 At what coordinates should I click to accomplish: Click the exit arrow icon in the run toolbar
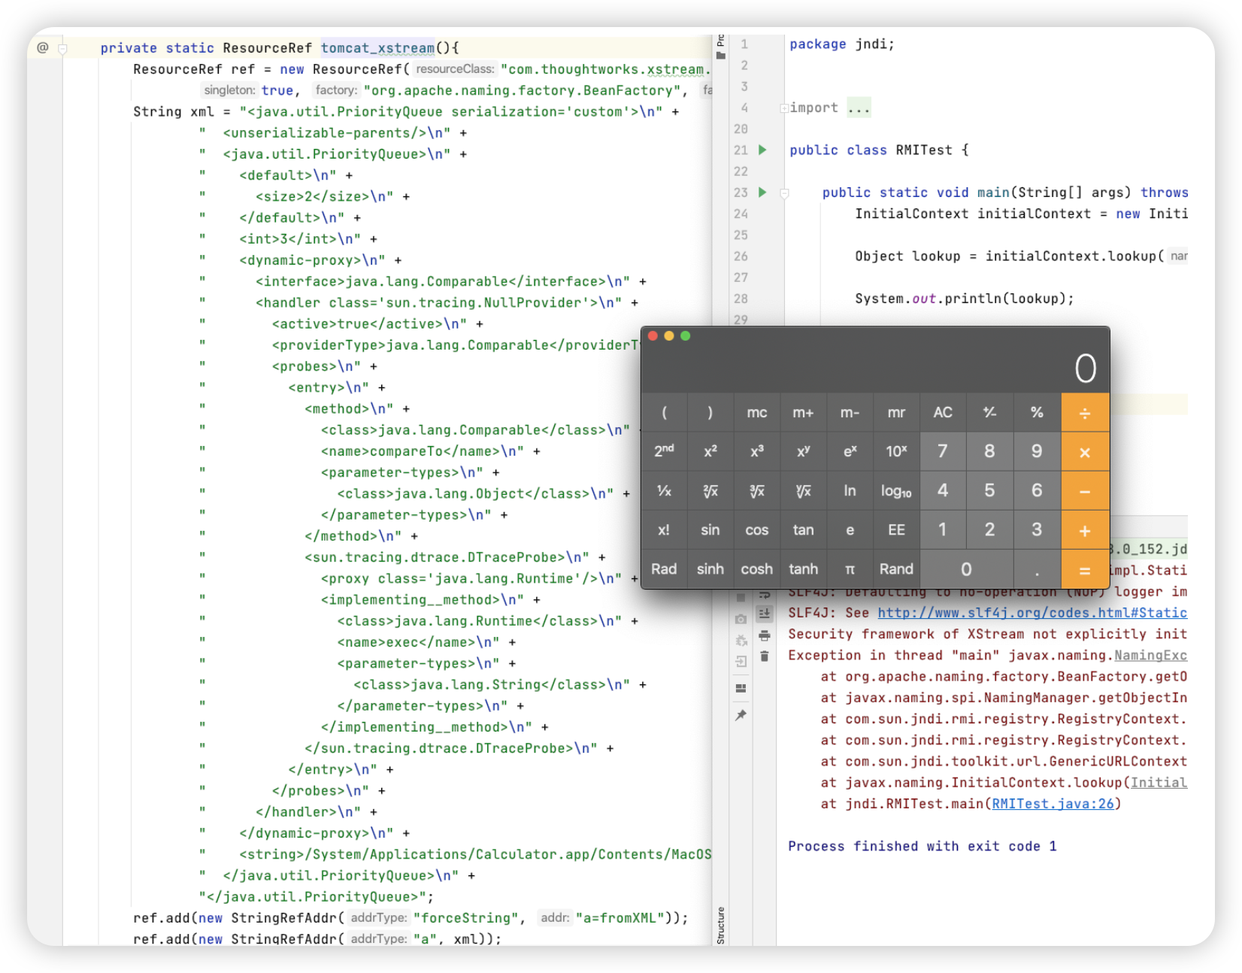[x=741, y=662]
